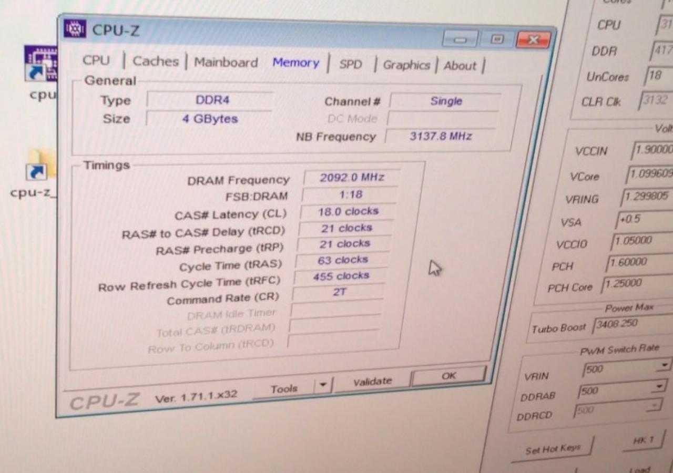Click the tRAS 63 clocks value
673x473 pixels.
pyautogui.click(x=343, y=260)
